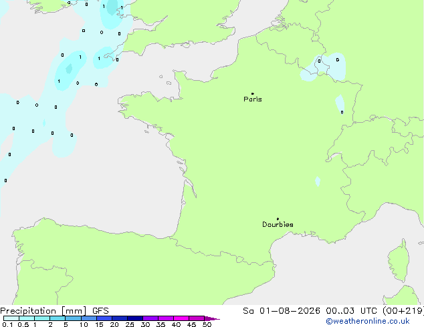The width and height of the screenshot is (424, 327).
Task: Pick the legend swatch between 0.1 and 0.5
Action: (x=11, y=318)
